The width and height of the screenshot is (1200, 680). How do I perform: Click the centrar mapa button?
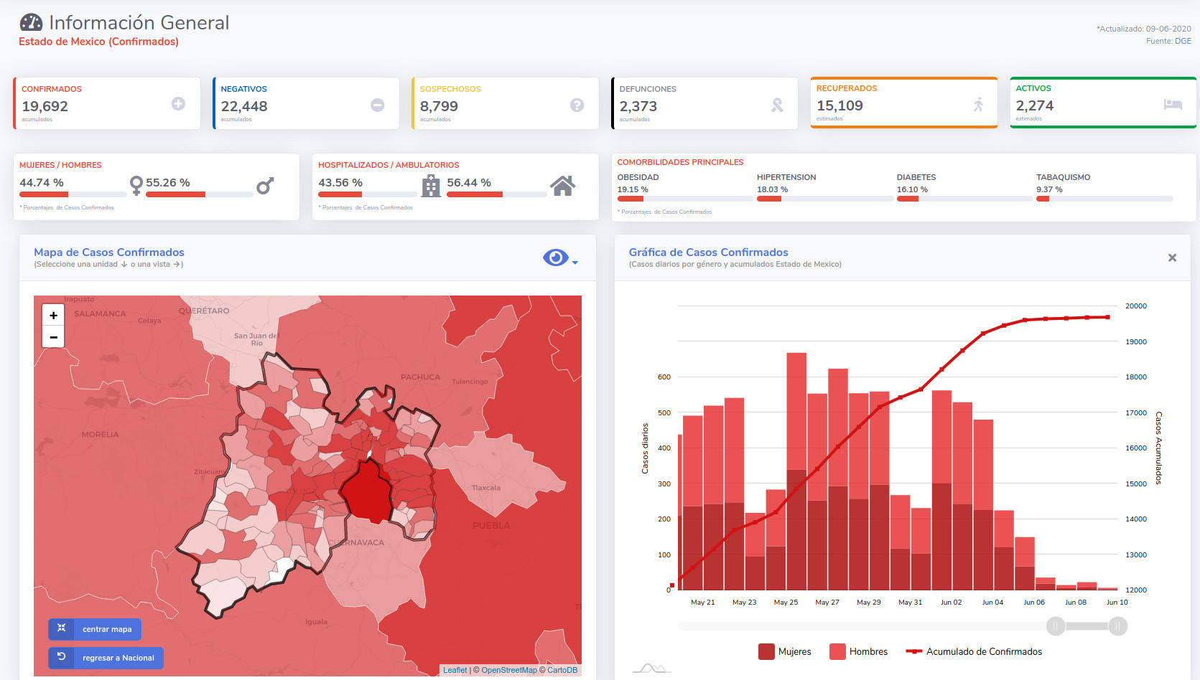(95, 629)
